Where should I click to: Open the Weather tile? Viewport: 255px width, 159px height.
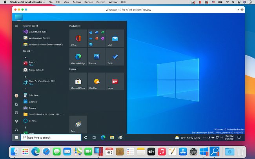pyautogui.click(x=97, y=81)
